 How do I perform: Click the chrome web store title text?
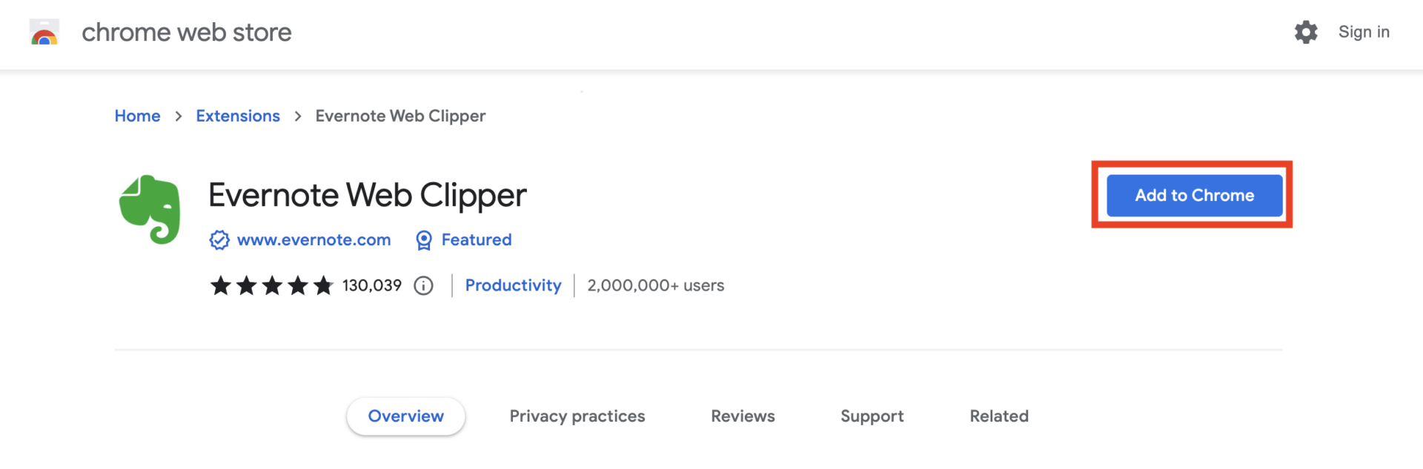186,33
